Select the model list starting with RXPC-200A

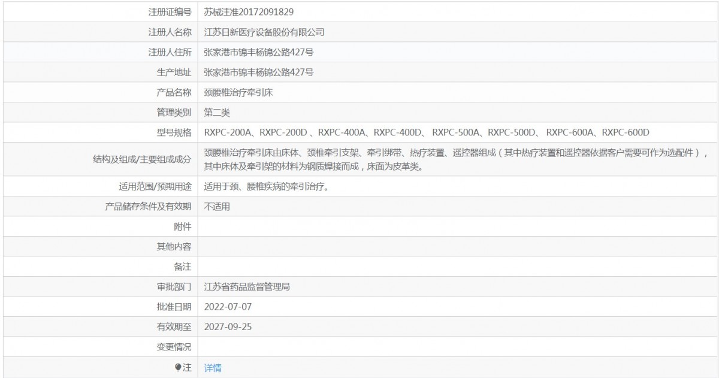[427, 132]
